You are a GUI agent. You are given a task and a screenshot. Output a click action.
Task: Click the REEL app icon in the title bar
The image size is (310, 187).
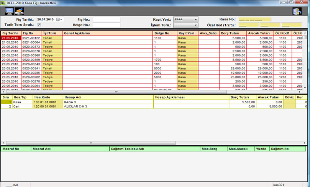point(3,3)
